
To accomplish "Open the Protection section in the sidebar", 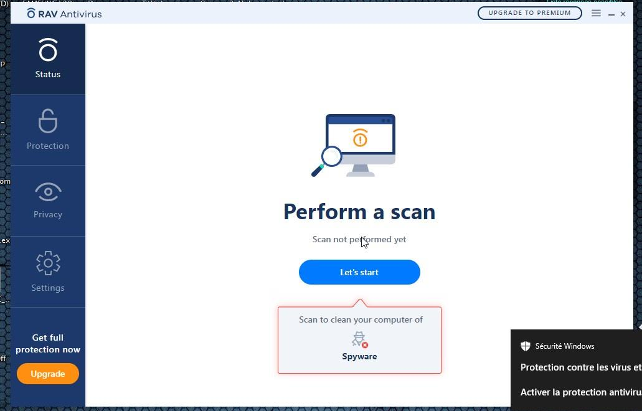I will (x=48, y=130).
